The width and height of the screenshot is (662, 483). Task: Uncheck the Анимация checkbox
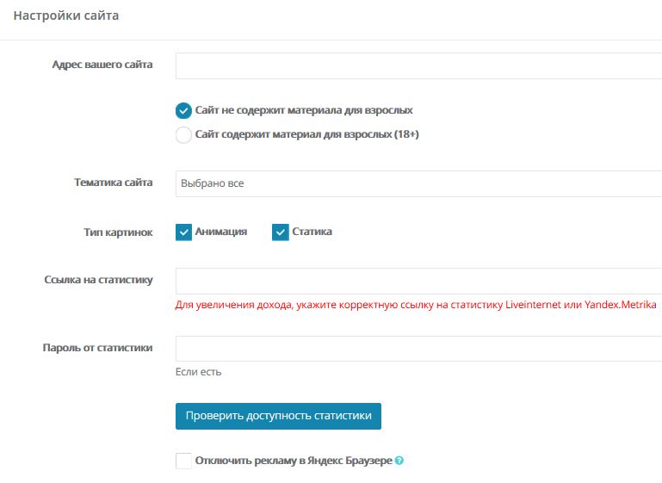pos(183,232)
